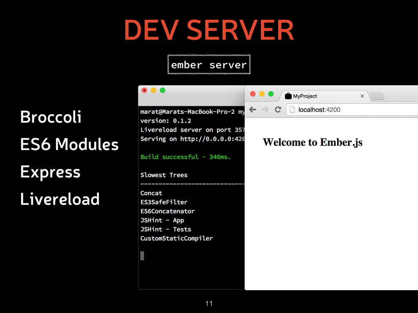Minimize the terminal window with yellow button

(153, 90)
